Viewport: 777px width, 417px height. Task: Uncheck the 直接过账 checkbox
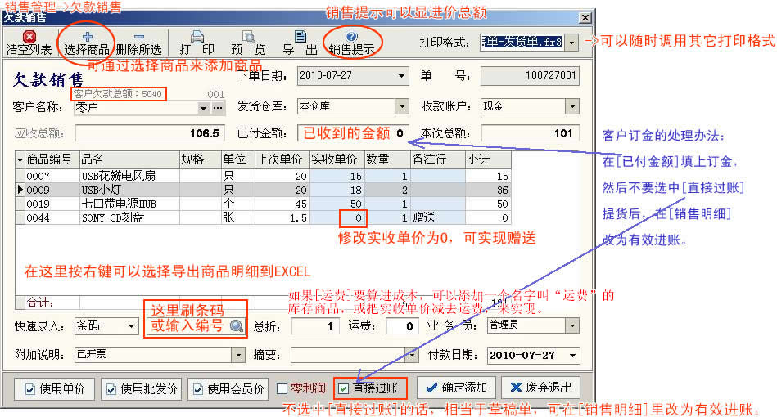click(344, 388)
